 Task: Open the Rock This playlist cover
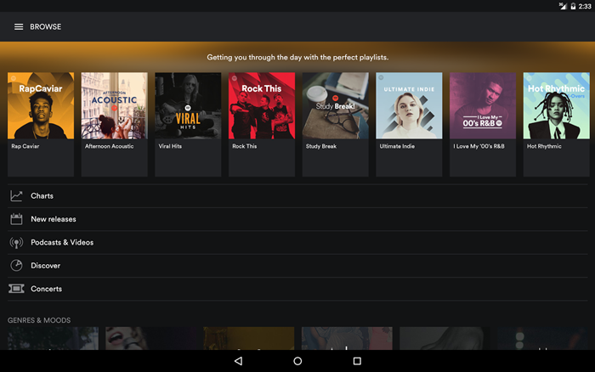(262, 106)
